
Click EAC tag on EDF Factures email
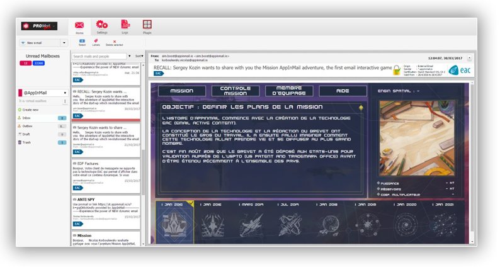tap(78, 188)
